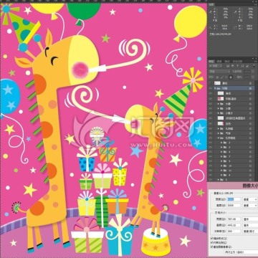Click the lock all button in Layers
Screen dimensions: 258x258
(x=231, y=77)
